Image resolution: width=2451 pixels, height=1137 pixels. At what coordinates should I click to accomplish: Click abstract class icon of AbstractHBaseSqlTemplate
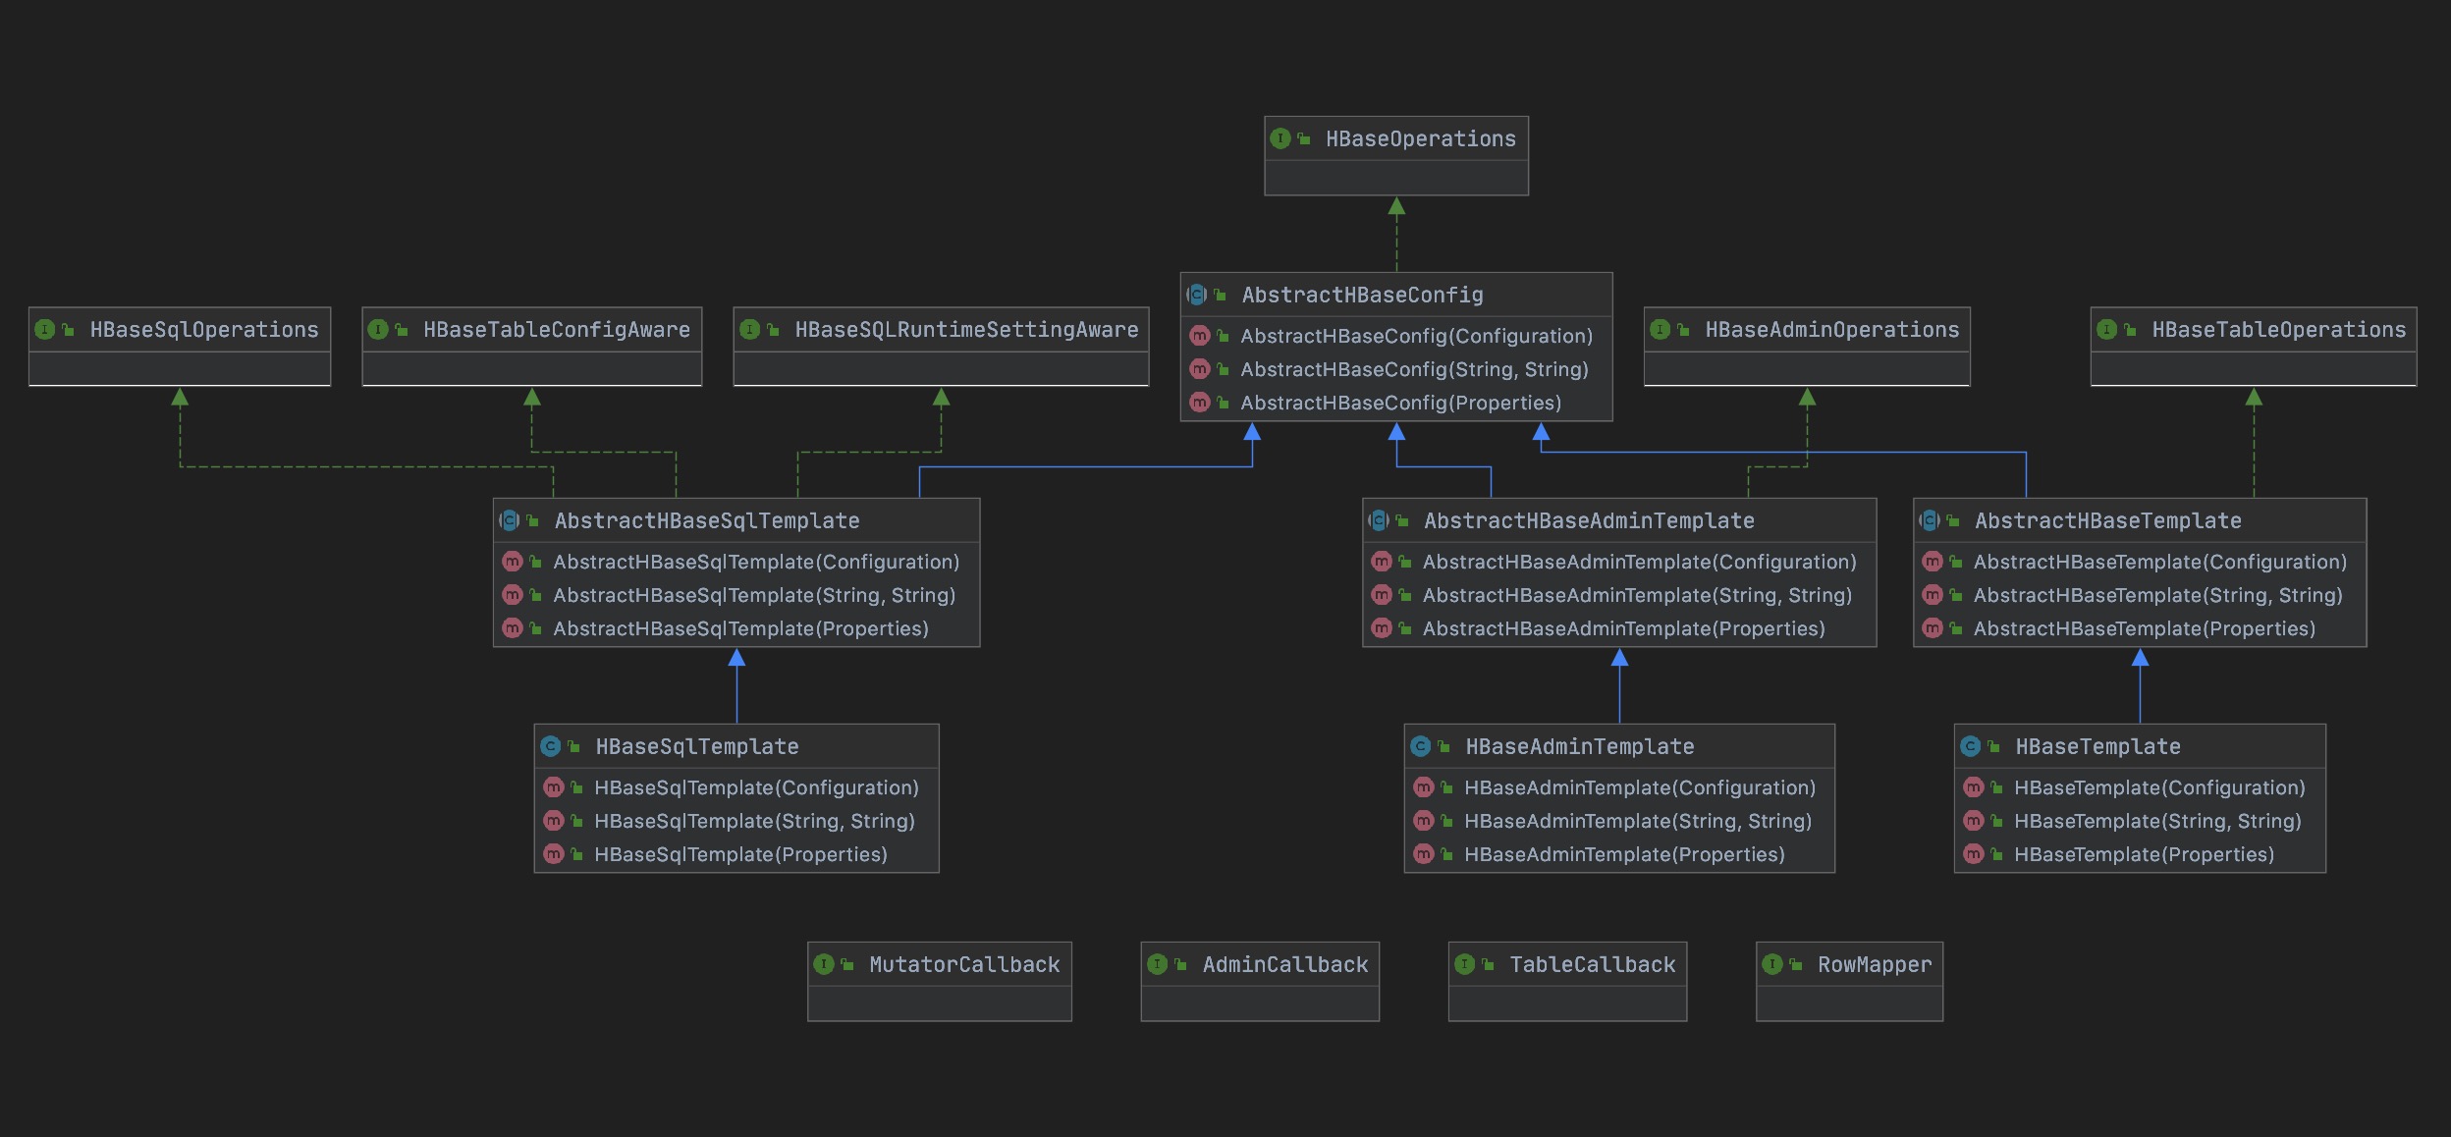[x=509, y=520]
